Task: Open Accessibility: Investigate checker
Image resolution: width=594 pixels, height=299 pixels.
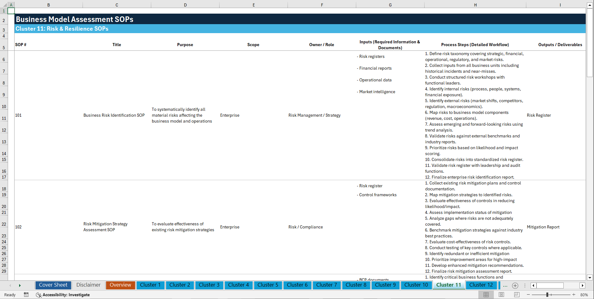Action: click(63, 295)
